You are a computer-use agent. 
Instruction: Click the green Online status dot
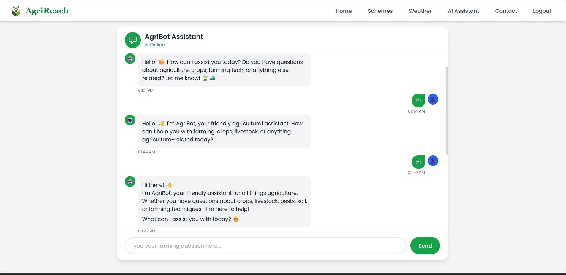click(x=146, y=45)
